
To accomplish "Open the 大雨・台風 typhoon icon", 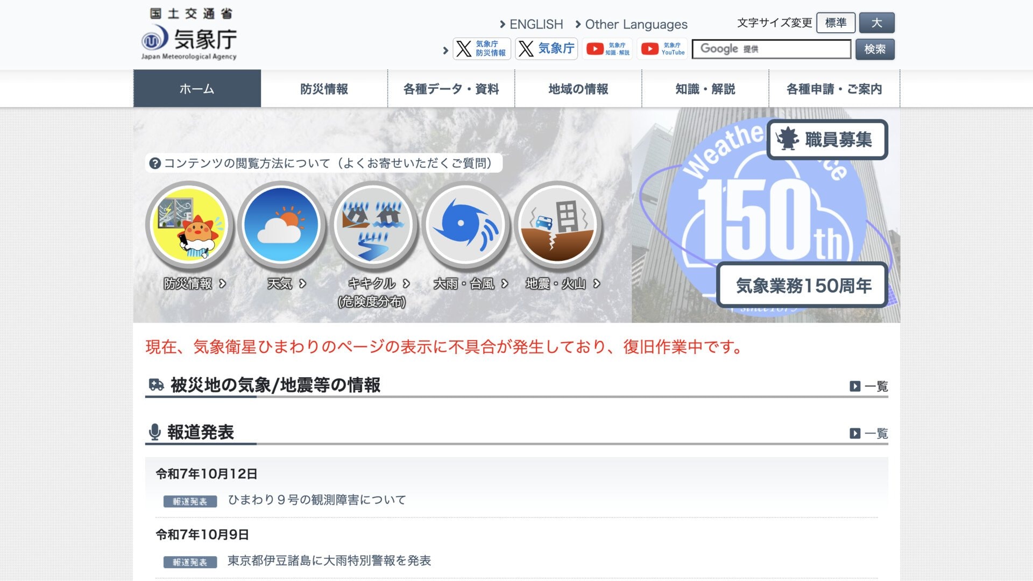I will click(x=466, y=226).
